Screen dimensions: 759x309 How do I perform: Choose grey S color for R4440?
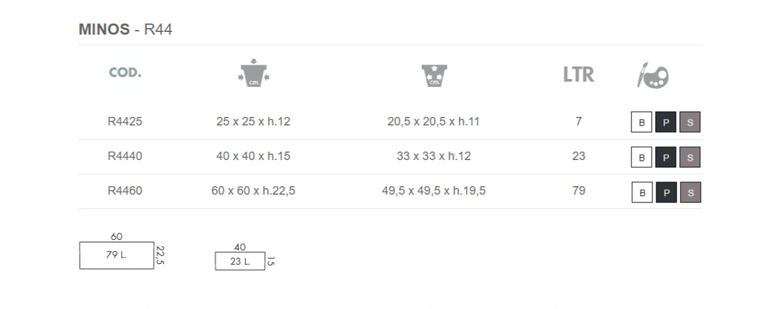pos(690,157)
